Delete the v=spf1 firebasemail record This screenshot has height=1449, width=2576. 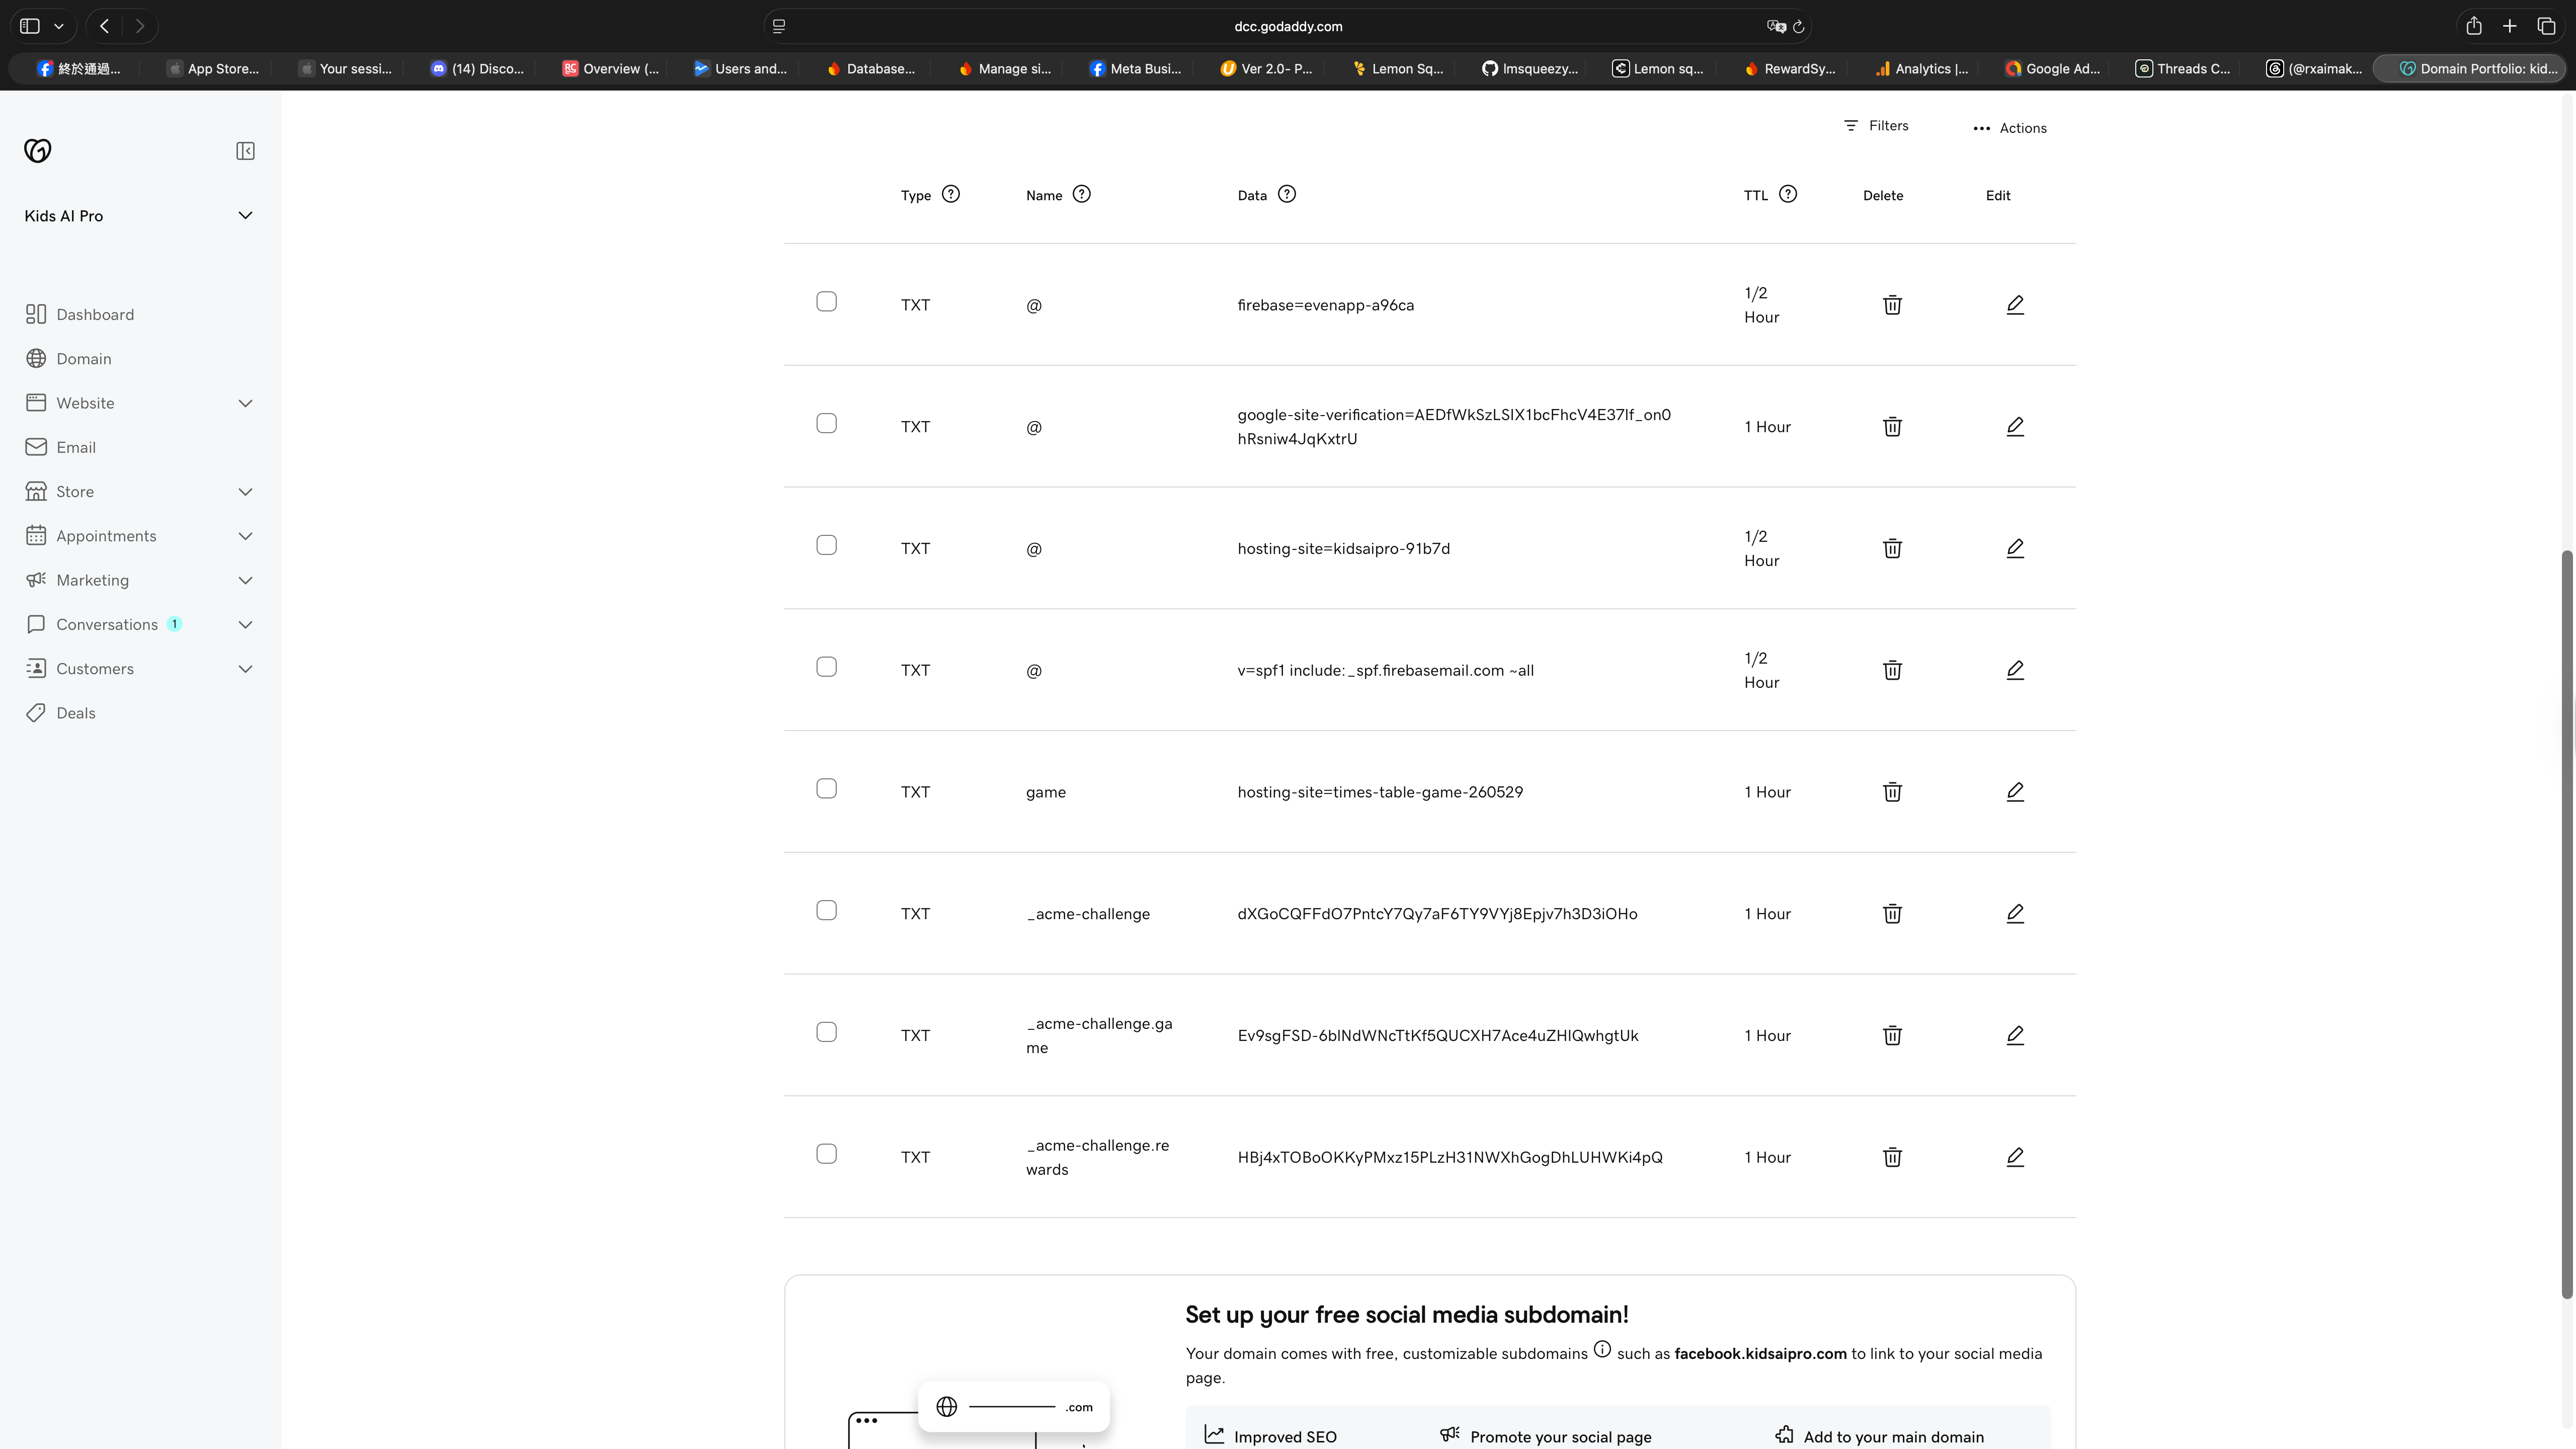pos(1892,670)
